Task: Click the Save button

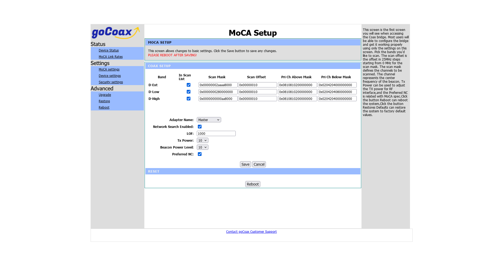Action: [x=246, y=164]
